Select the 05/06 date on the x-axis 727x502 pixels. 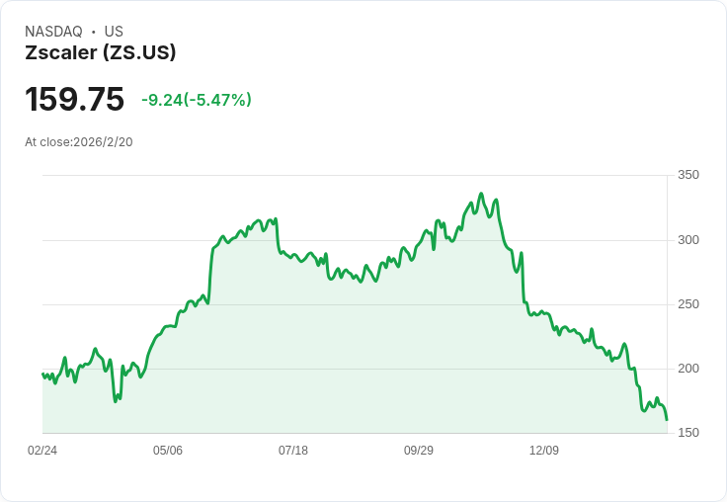coord(168,451)
